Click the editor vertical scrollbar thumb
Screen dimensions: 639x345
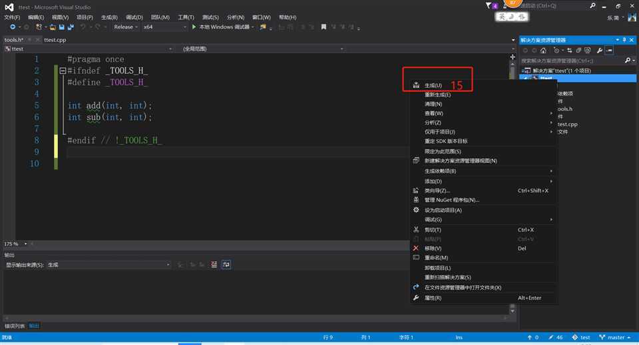pos(513,73)
